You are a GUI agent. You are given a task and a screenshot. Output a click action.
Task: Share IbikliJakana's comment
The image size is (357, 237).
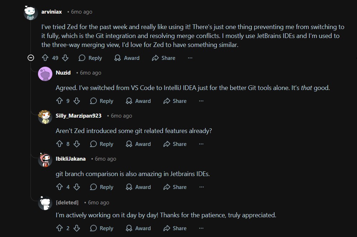point(175,187)
